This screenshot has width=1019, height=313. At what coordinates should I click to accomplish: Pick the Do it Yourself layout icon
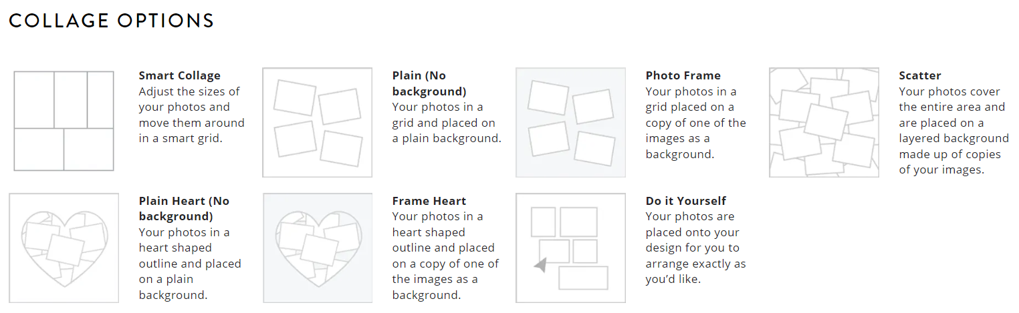coord(570,248)
